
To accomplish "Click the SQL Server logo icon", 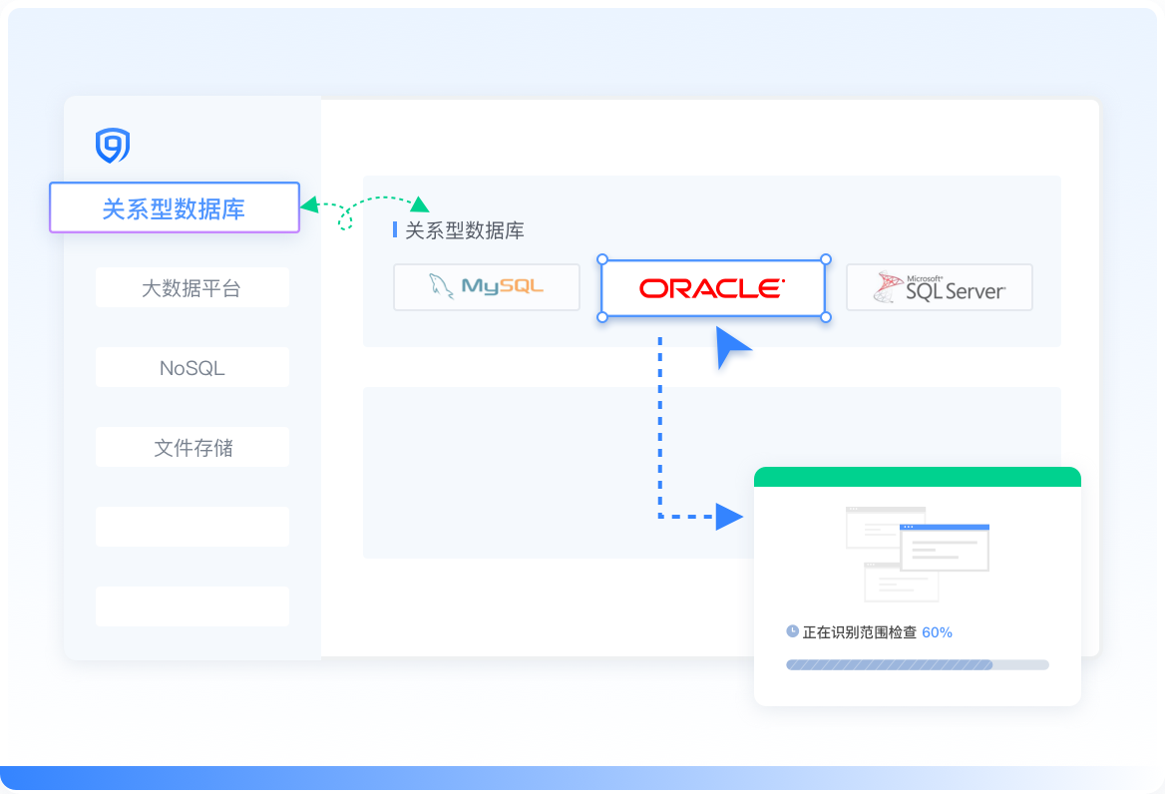I will (x=887, y=286).
